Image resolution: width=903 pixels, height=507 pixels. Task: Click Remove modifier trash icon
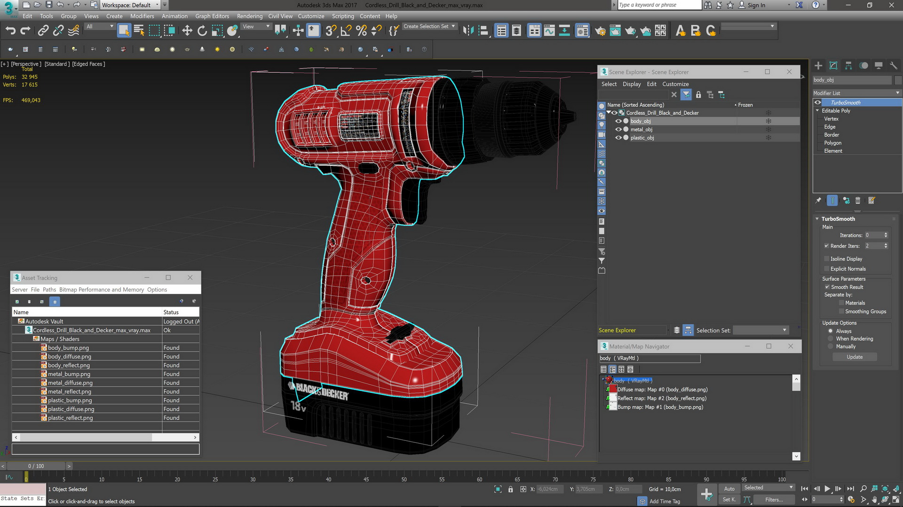pyautogui.click(x=858, y=200)
